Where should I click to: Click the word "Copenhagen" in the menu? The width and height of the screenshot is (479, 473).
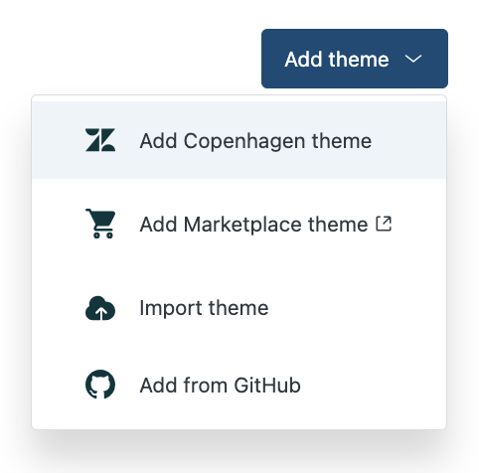coord(244,142)
